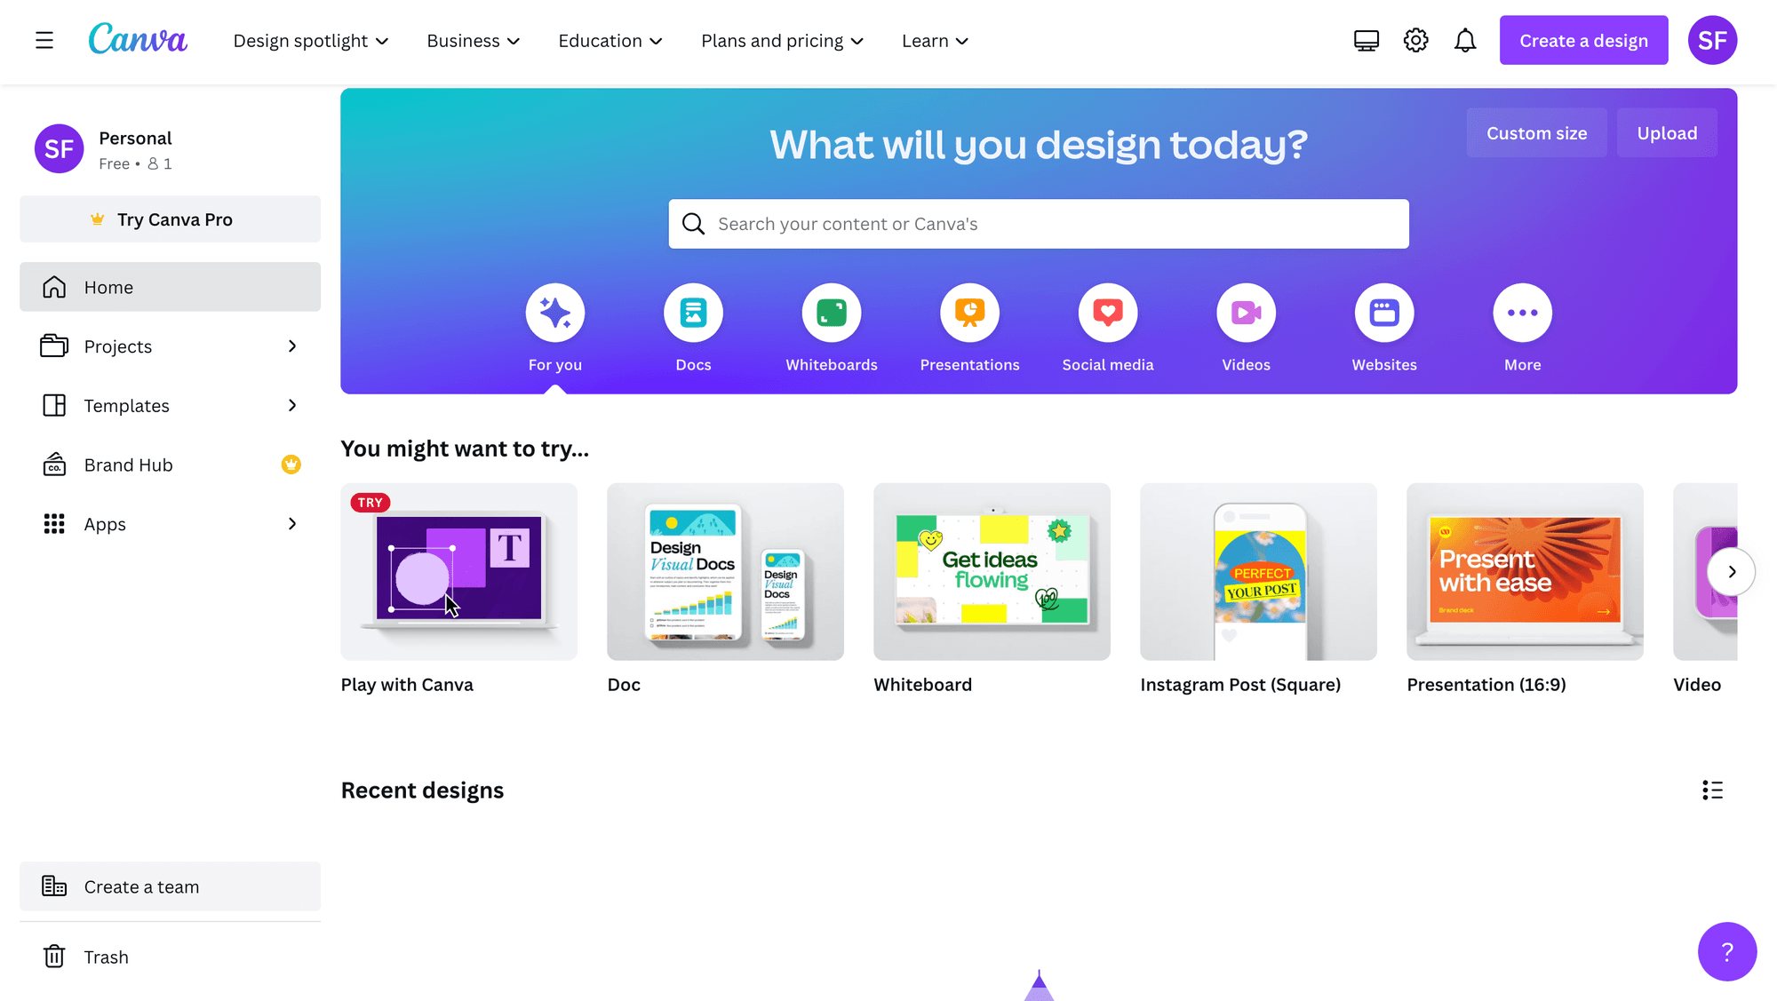
Task: Click the settings gear icon
Action: [1415, 40]
